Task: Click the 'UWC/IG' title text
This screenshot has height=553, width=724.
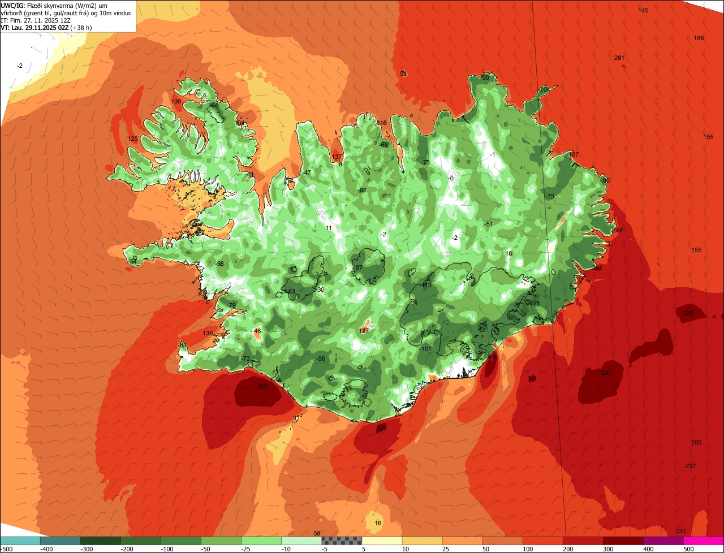Action: (x=12, y=5)
